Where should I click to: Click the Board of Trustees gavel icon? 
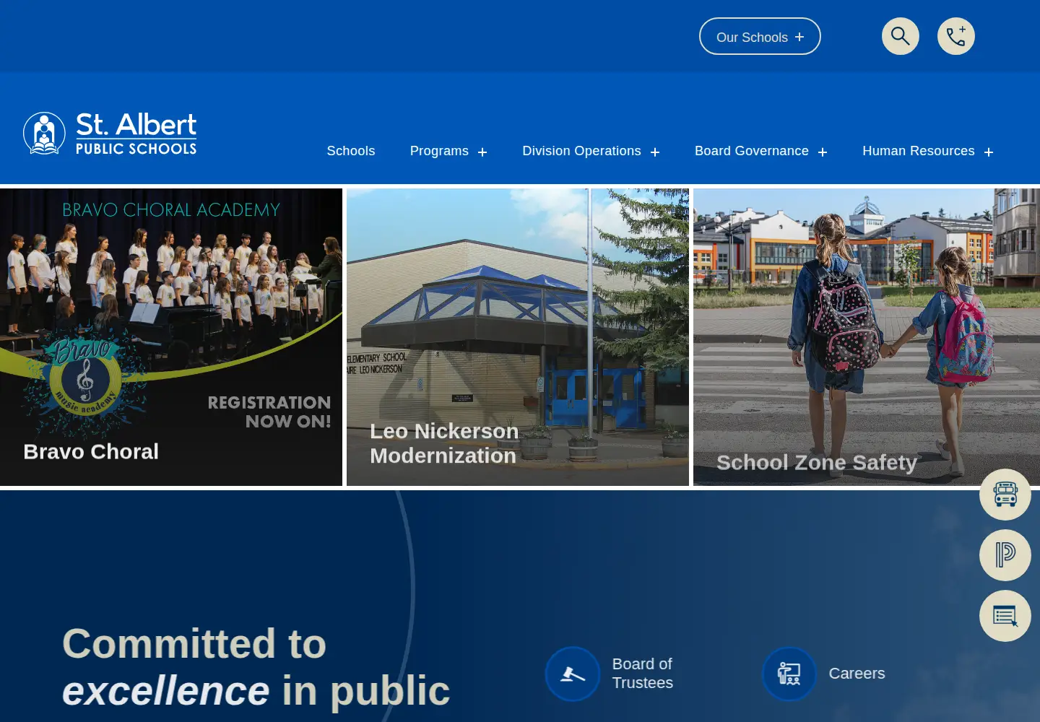point(573,674)
